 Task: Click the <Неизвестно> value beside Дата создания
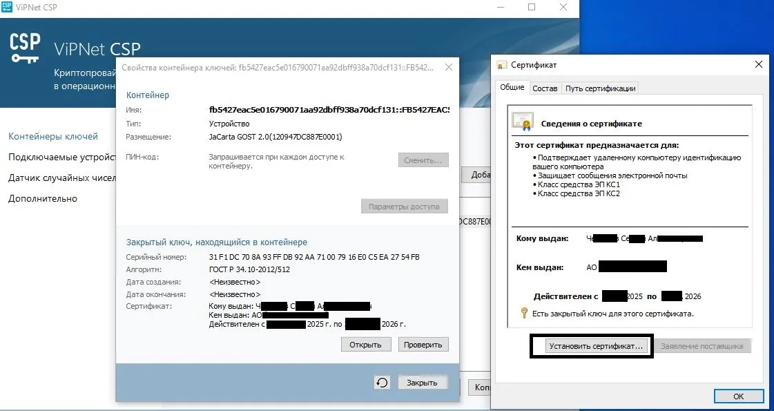[235, 282]
